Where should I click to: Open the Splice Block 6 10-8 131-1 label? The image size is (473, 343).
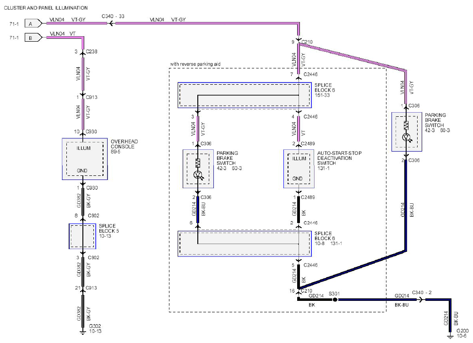(328, 238)
